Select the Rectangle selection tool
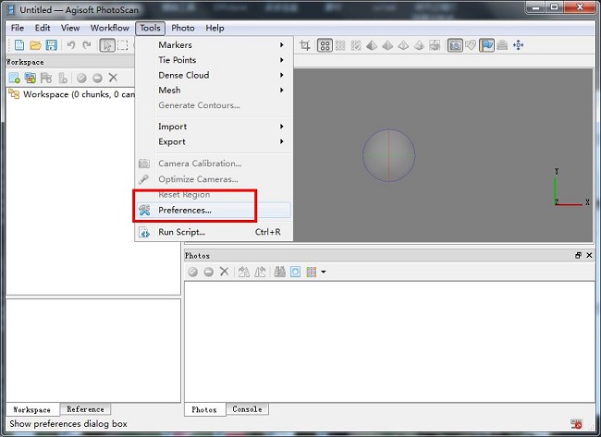The image size is (601, 437). coord(123,45)
